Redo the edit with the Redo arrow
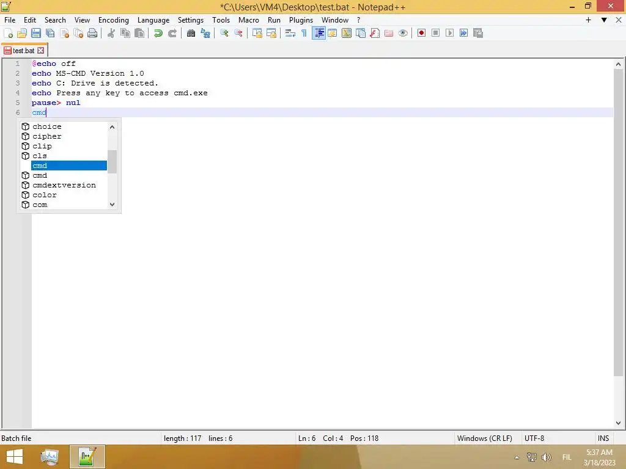The width and height of the screenshot is (626, 469). pos(172,33)
